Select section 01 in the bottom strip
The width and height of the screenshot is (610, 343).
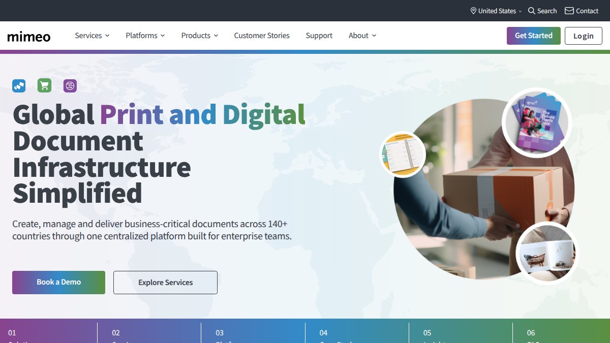pyautogui.click(x=48, y=333)
